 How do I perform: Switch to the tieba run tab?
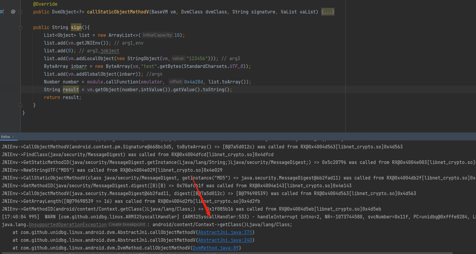click(x=5, y=137)
